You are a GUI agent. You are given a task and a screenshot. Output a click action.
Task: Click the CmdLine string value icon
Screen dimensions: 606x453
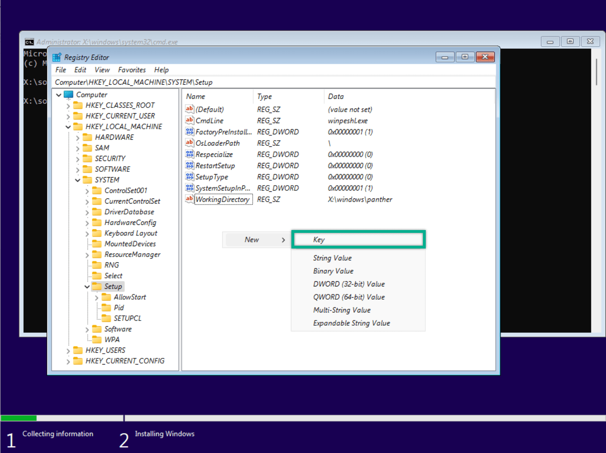point(189,120)
